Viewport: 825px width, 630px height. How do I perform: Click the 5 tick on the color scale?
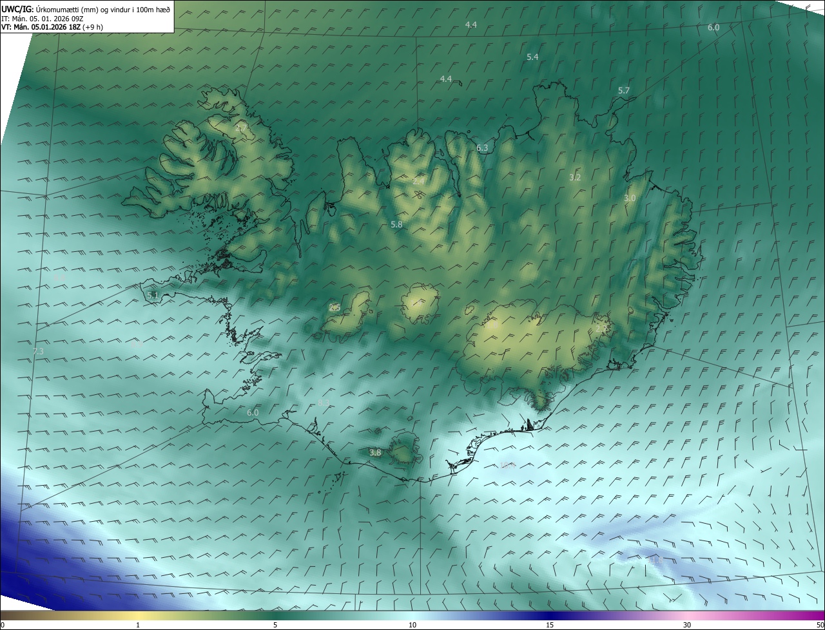click(x=275, y=625)
